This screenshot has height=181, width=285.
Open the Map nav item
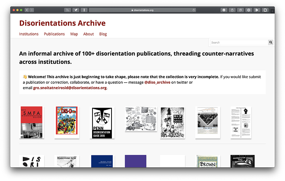[74, 34]
